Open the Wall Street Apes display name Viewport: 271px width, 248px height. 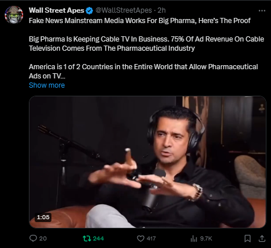point(57,10)
